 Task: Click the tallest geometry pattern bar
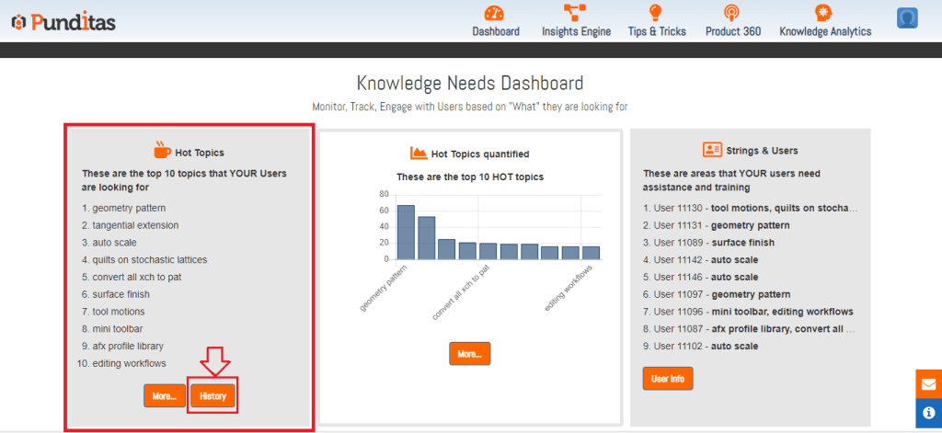406,232
